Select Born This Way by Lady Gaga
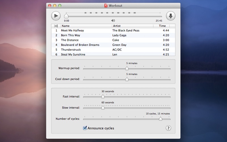This screenshot has height=142, width=227. [113, 35]
